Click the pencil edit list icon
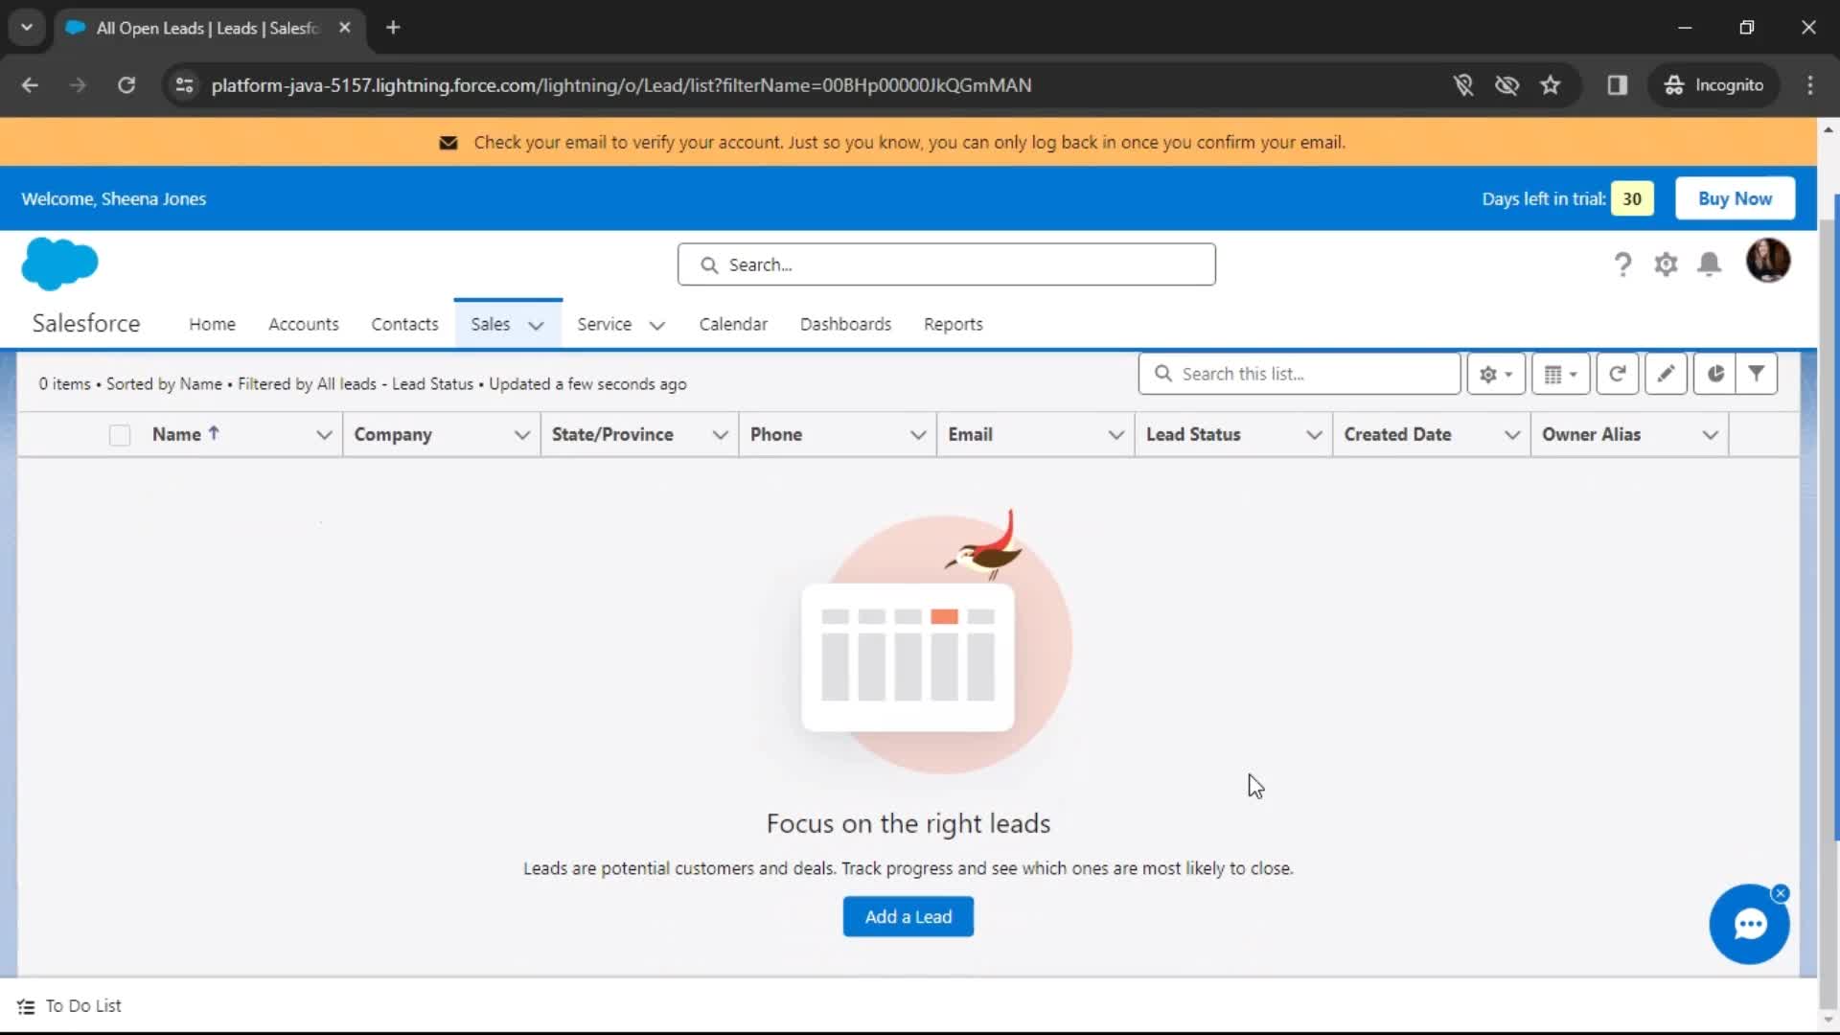Screen dimensions: 1840x1035 (1666, 374)
